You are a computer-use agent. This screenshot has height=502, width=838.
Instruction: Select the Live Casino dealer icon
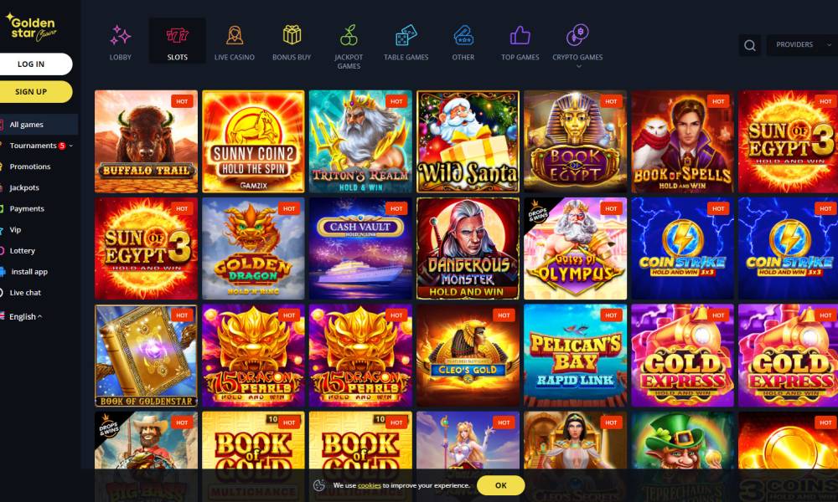[234, 35]
